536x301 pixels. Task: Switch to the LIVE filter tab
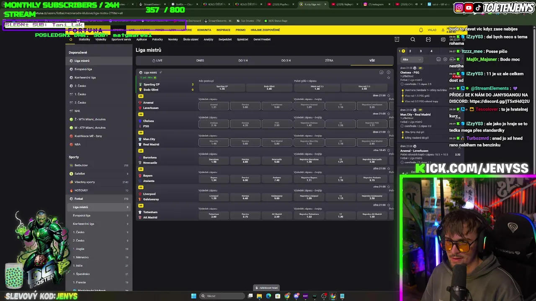(157, 61)
